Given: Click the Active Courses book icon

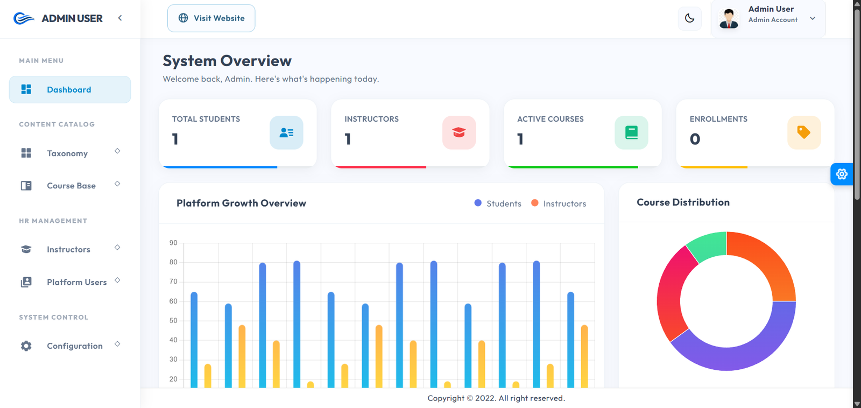Looking at the screenshot, I should [631, 132].
